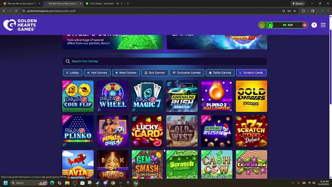
Task: Open Penalty Duel game
Action: click(113, 131)
